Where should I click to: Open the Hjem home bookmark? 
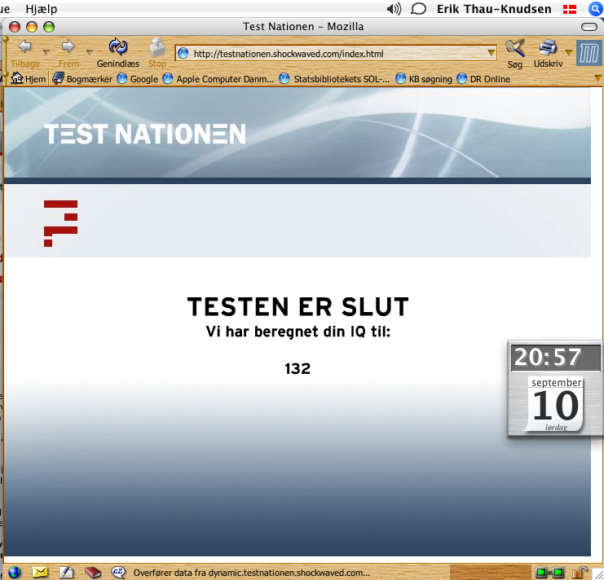click(28, 78)
